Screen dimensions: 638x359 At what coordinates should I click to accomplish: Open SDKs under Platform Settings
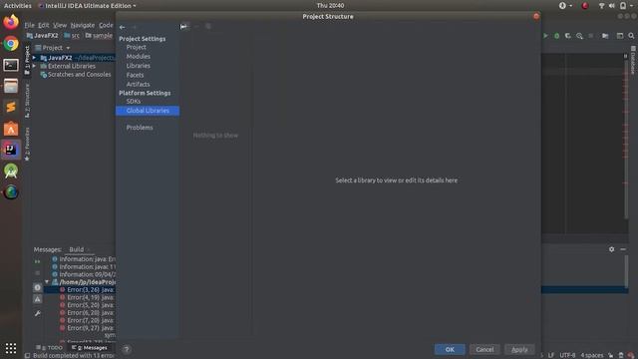pyautogui.click(x=133, y=102)
